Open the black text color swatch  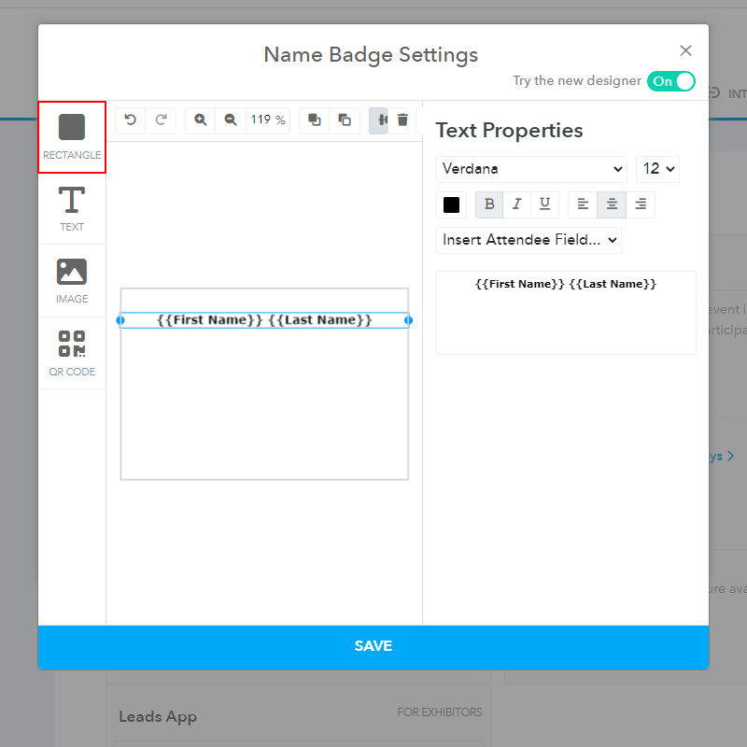tap(452, 204)
